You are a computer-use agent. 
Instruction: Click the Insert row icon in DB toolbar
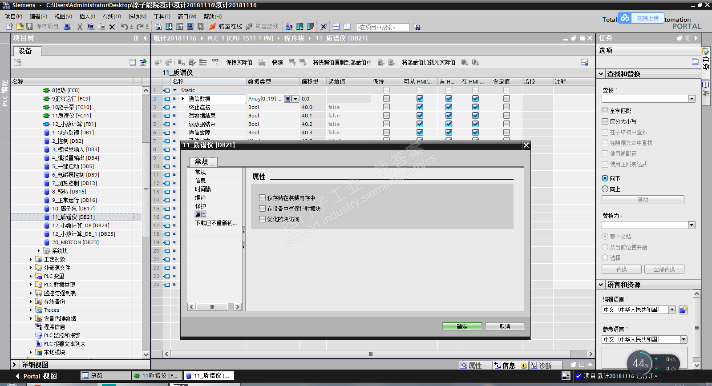158,62
